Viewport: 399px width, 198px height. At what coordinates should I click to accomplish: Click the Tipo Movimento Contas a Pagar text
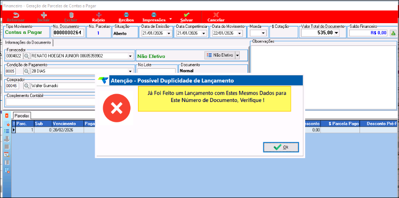23,32
